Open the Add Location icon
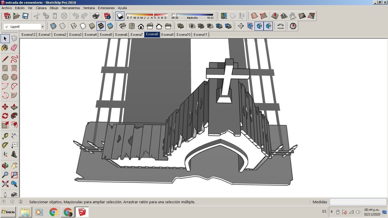This screenshot has height=218, width=388. 224,16
